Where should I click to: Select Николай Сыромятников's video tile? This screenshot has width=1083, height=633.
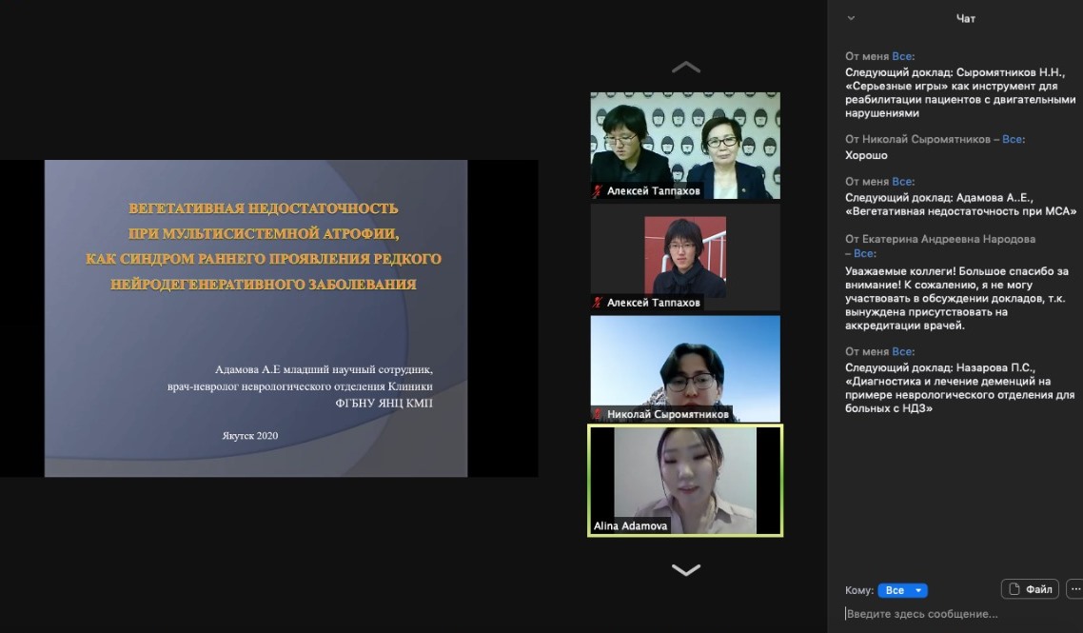(685, 368)
